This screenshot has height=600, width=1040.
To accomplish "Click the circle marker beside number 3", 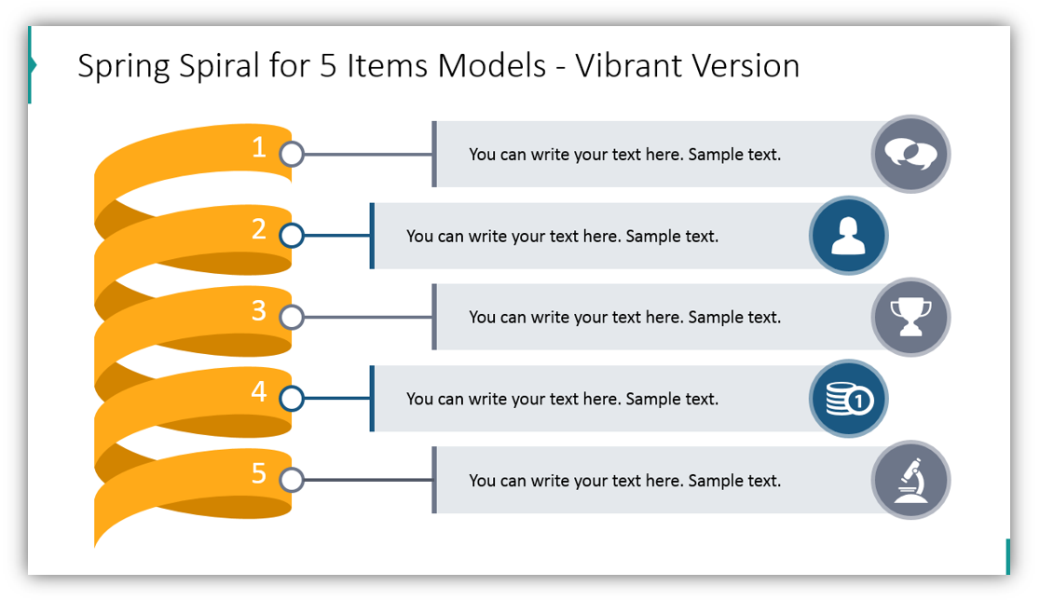I will [292, 317].
